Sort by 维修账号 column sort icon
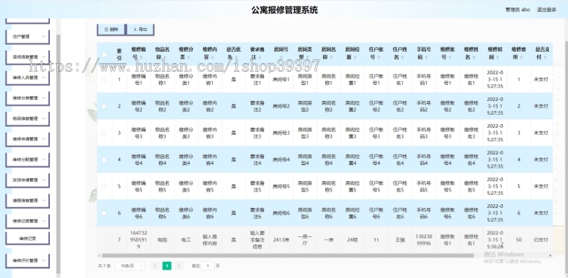 point(450,57)
